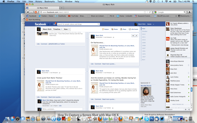Click the chat sidebar scrollbar handle
The width and height of the screenshot is (197, 123).
coord(192,90)
